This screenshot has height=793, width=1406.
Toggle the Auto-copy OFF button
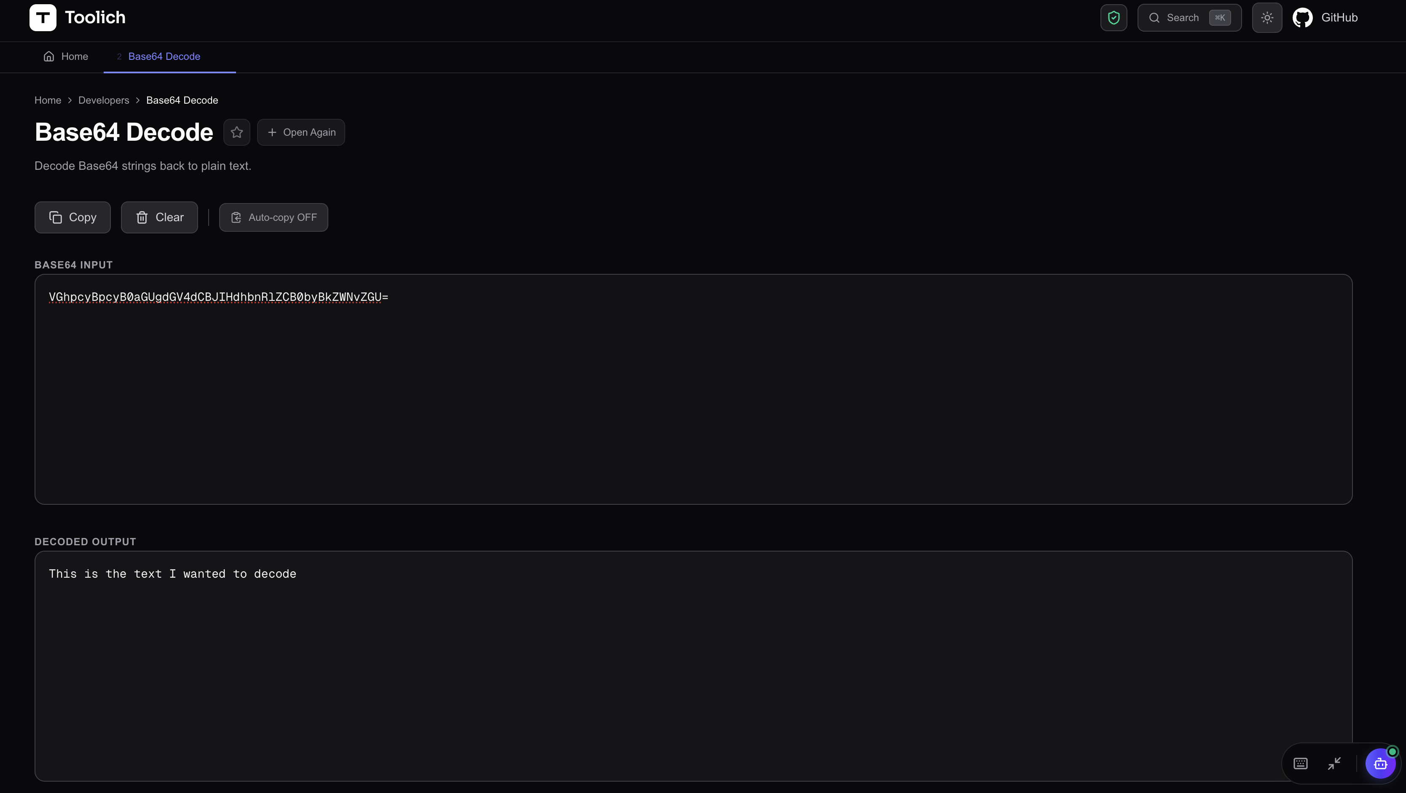[x=274, y=217]
